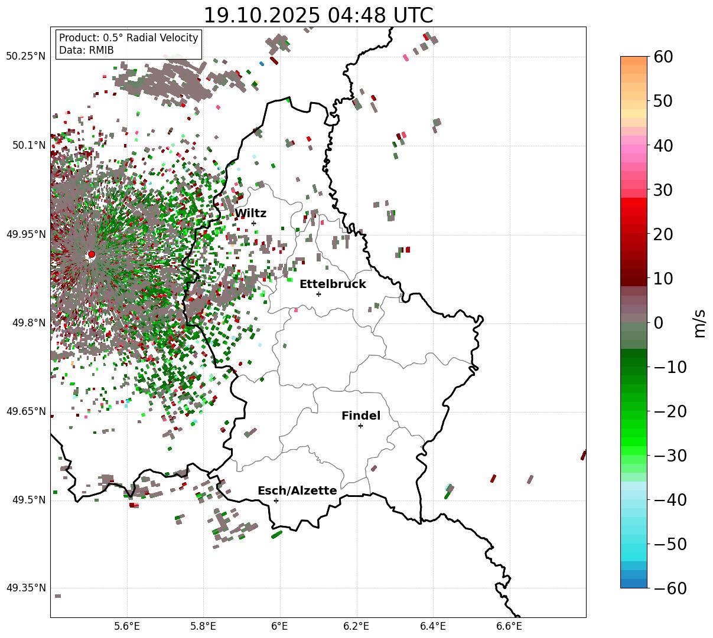
Task: Click the 6.2°E longitude label
Action: (x=357, y=626)
